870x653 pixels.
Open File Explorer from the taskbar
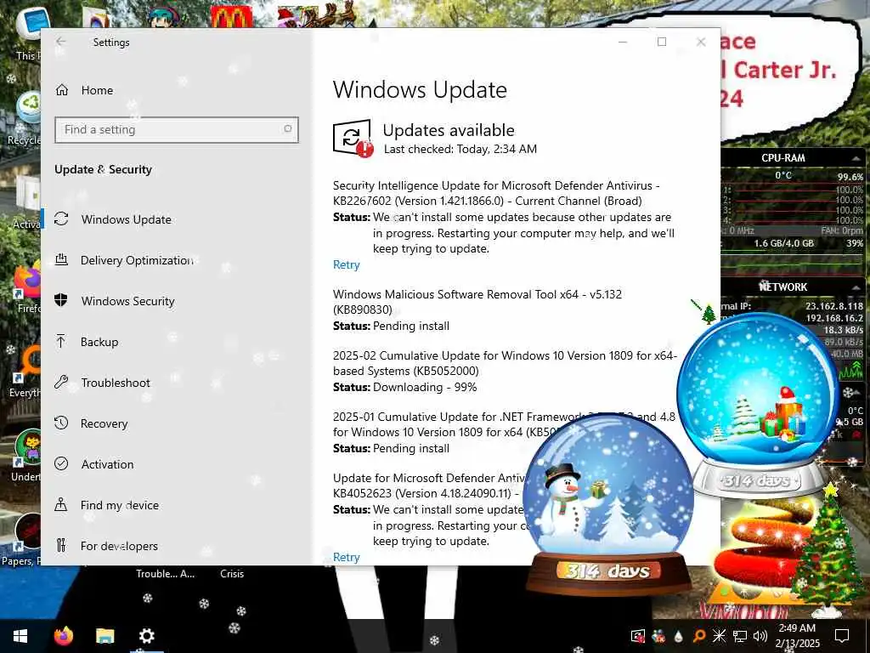point(105,636)
